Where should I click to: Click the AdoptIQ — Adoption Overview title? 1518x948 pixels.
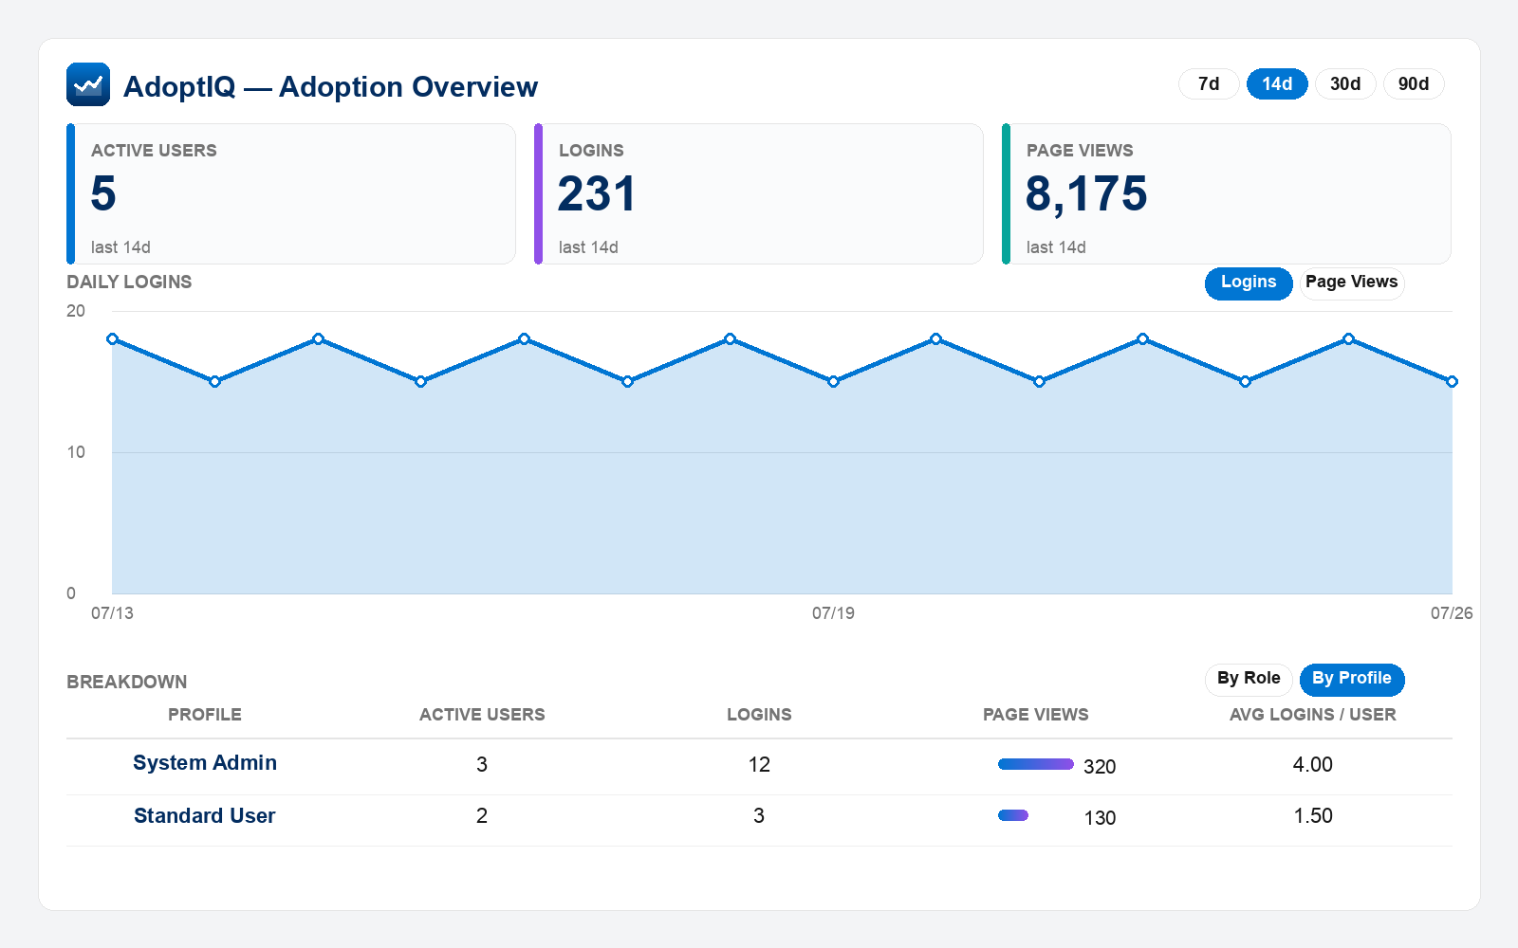pos(330,86)
